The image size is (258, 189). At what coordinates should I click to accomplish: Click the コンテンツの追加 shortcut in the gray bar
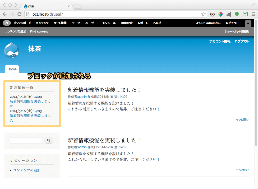16,31
